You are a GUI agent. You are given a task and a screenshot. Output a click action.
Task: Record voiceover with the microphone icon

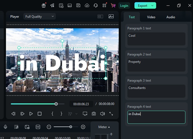pyautogui.click(x=5, y=127)
